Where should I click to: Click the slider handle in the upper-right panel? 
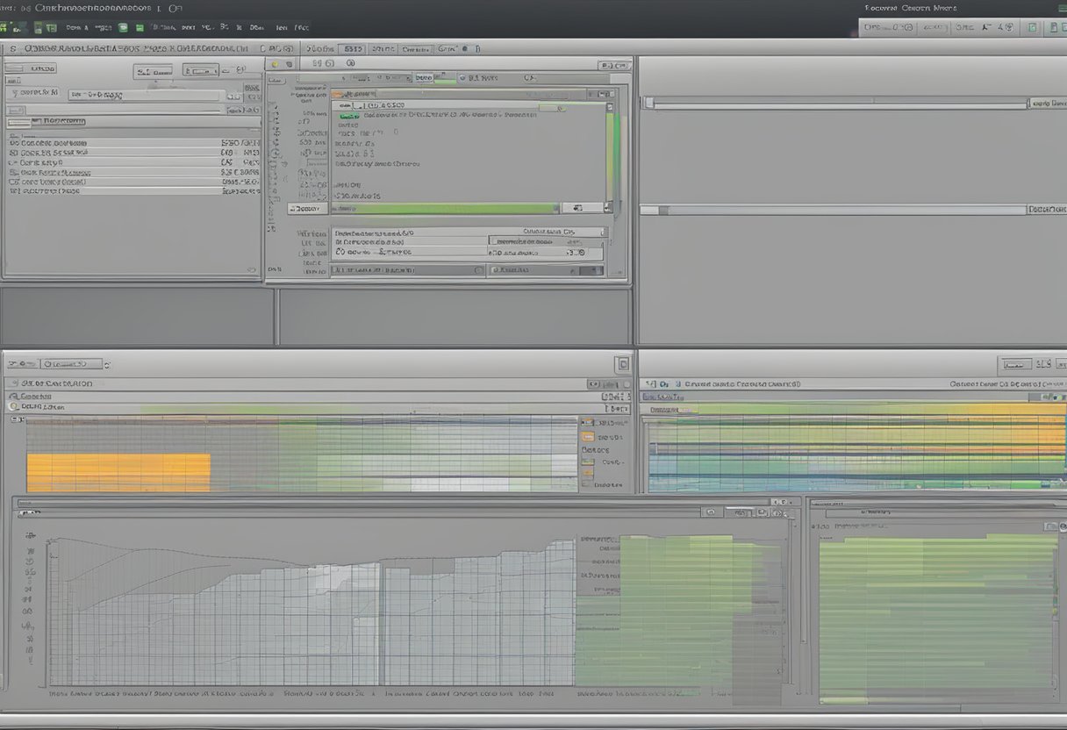648,104
